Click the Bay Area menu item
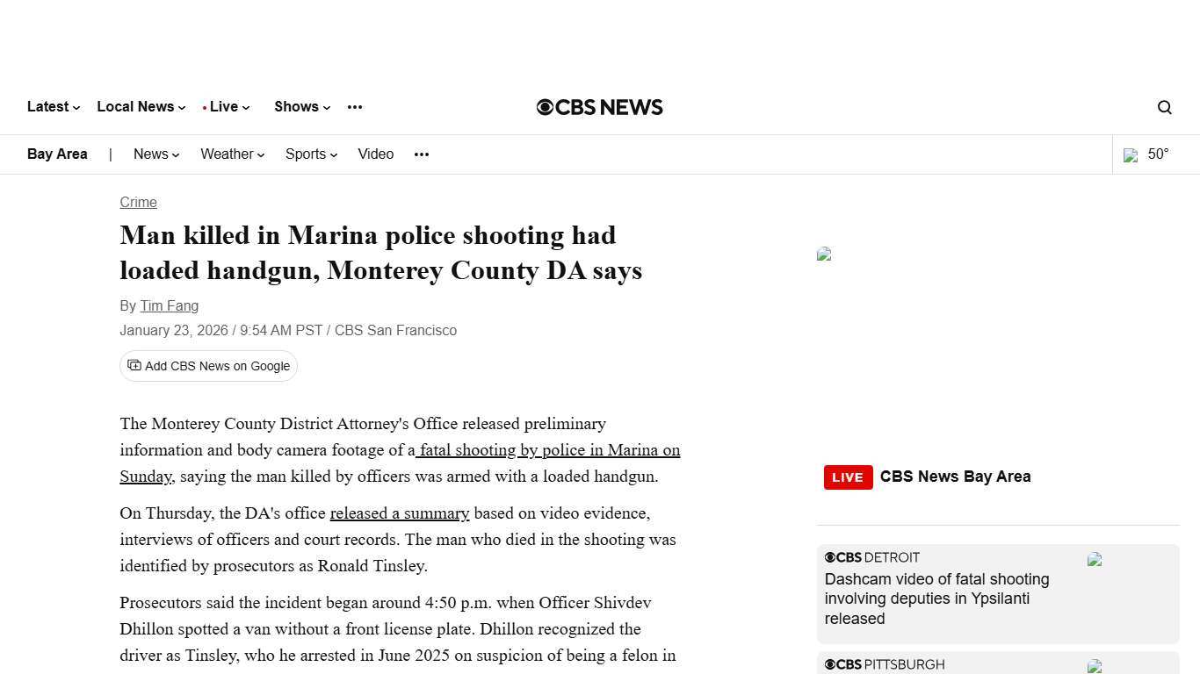The width and height of the screenshot is (1200, 674). [57, 154]
